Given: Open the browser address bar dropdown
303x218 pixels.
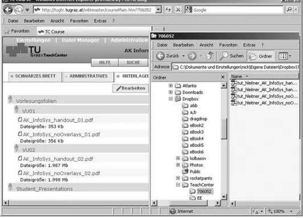Looking at the screenshot, I should tap(158, 10).
